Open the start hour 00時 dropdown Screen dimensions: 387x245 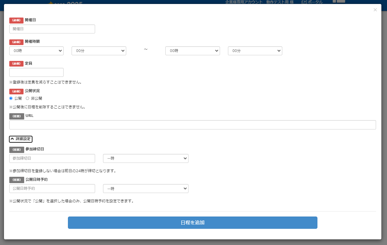point(36,51)
